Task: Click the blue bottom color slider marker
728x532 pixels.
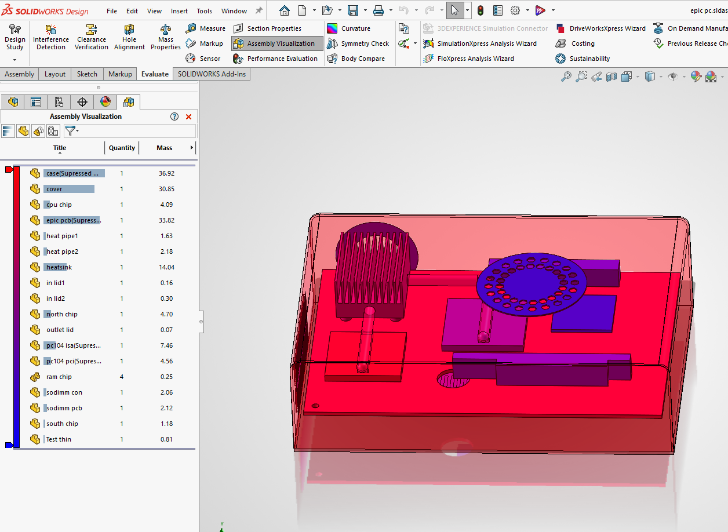Action: 9,445
